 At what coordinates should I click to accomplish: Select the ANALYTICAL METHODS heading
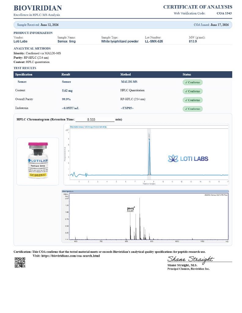click(32, 49)
